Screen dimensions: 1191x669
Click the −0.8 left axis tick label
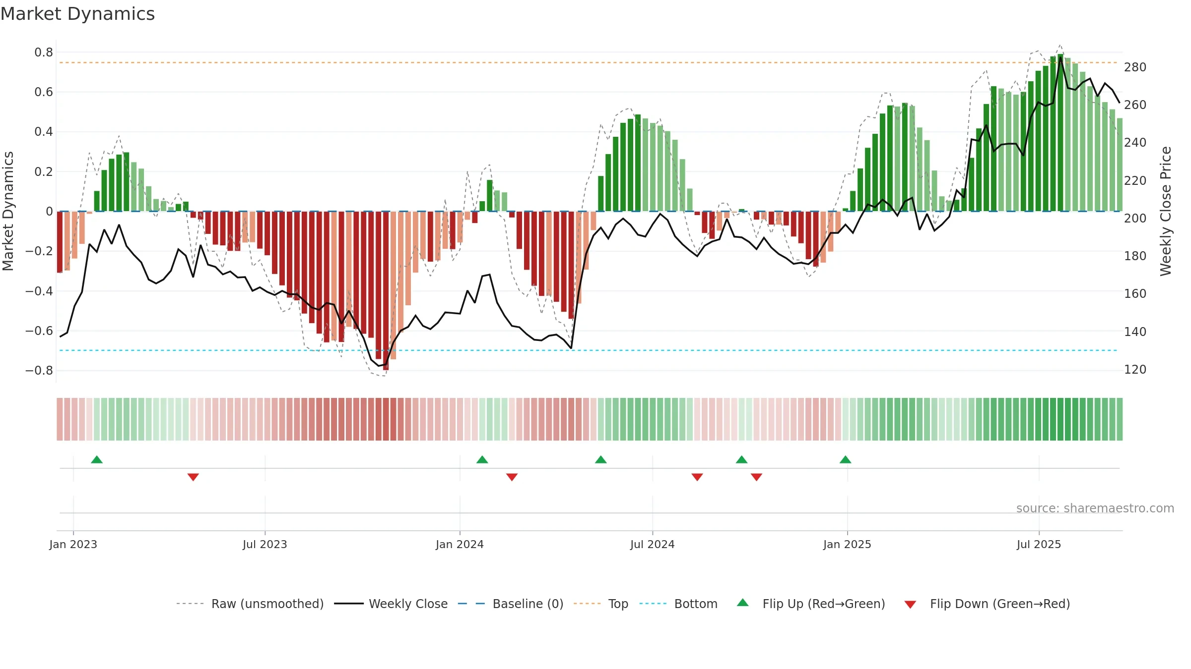pos(39,371)
